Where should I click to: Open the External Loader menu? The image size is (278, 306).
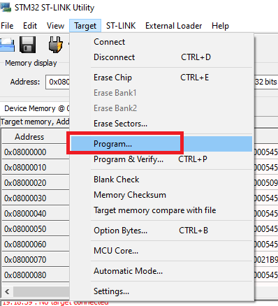pyautogui.click(x=173, y=26)
